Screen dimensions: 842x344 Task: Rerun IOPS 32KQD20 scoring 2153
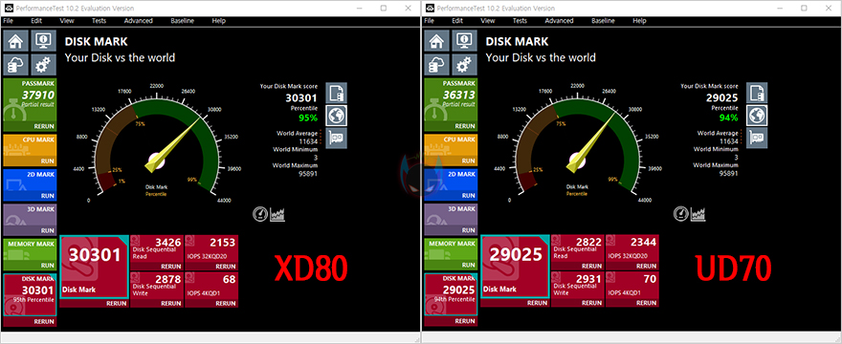tap(225, 267)
